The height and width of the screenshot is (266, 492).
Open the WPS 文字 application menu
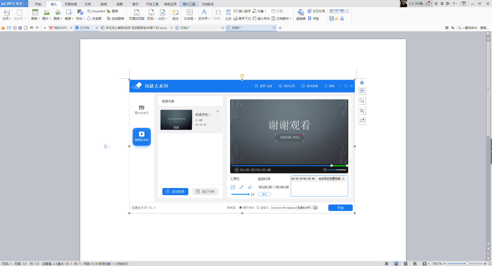pyautogui.click(x=14, y=4)
